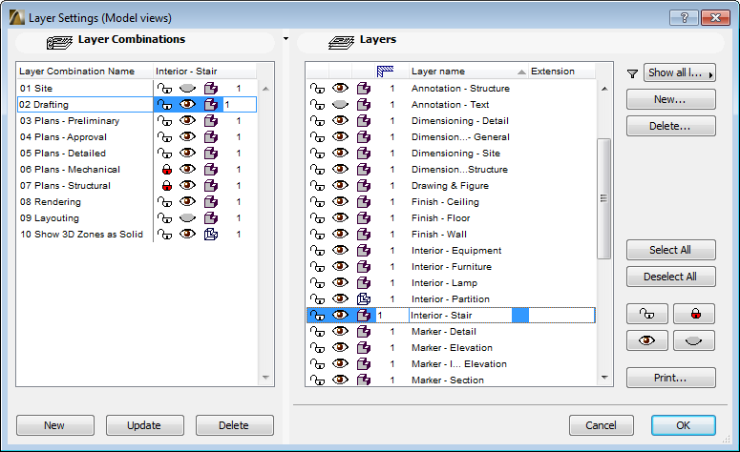Toggle visibility eye of Annotation - Text layer
Viewport: 740px width, 452px height.
point(340,105)
